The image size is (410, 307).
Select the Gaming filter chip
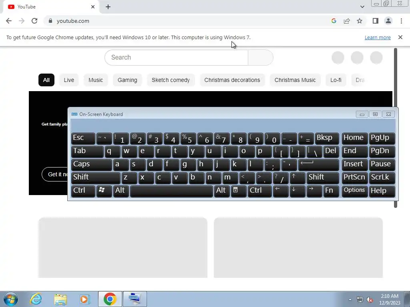pos(127,80)
